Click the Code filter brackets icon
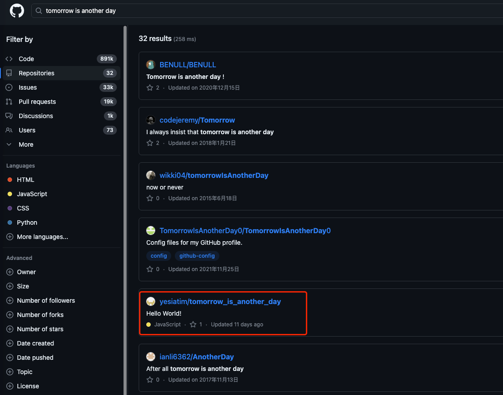503x395 pixels. 9,59
